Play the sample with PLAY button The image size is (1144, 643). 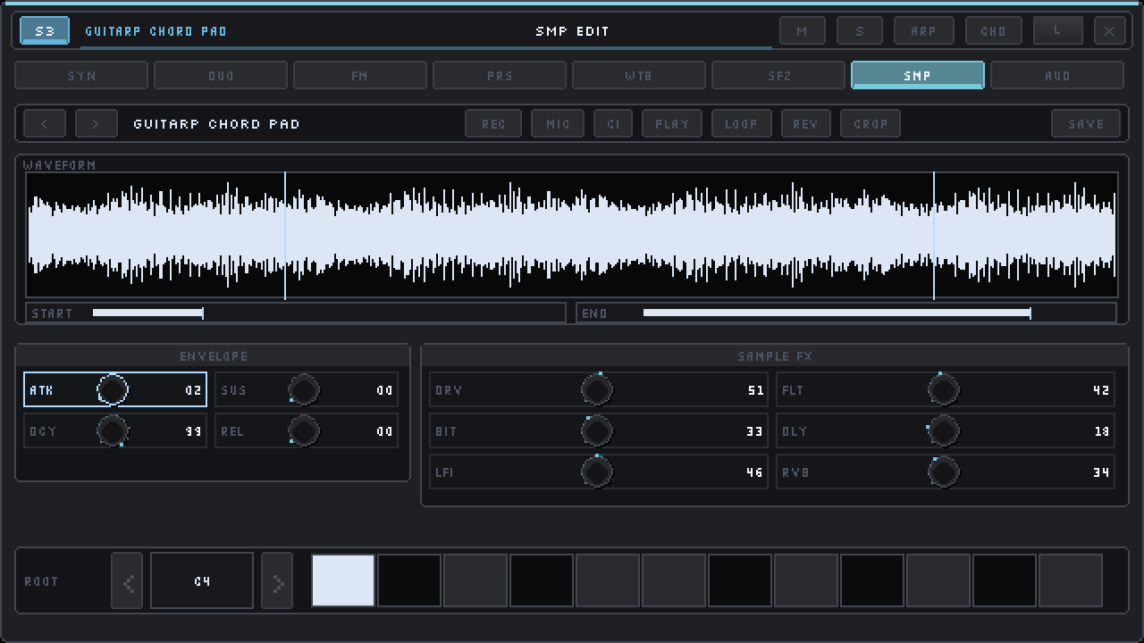672,124
